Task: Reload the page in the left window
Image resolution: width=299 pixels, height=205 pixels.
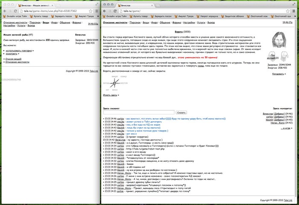Action: 15,11
